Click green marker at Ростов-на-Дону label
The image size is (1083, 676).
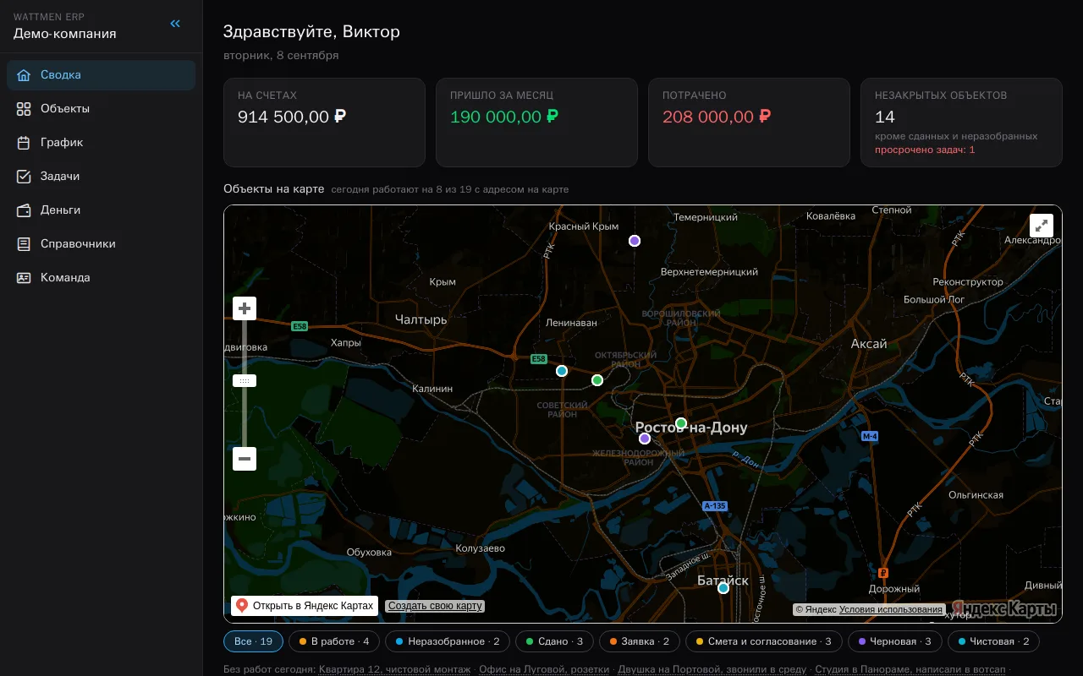pyautogui.click(x=681, y=423)
